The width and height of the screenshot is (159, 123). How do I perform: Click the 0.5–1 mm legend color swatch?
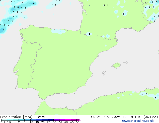pyautogui.click(x=10, y=120)
